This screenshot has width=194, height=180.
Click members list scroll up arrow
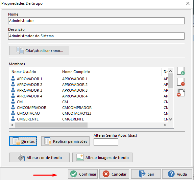coord(170,71)
